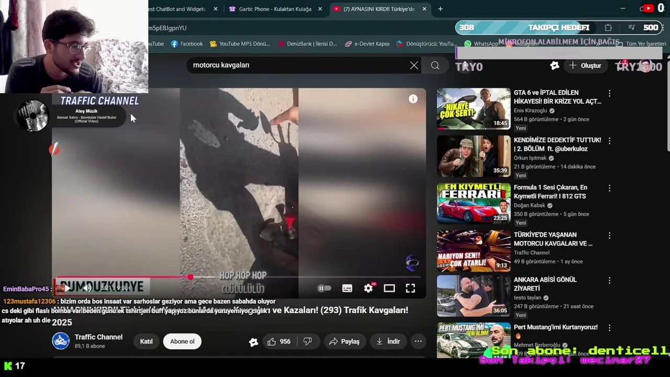This screenshot has width=670, height=377.
Task: Open options menu for Pert Mustang'imi video
Action: [609, 328]
